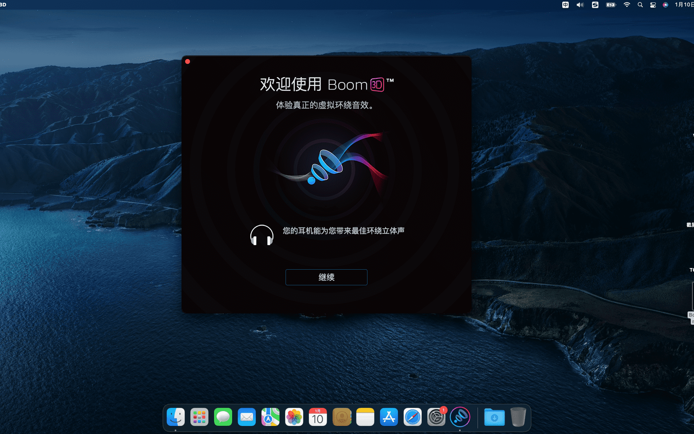
Task: Click the Sogou input S icon in menu bar
Action: pyautogui.click(x=595, y=5)
